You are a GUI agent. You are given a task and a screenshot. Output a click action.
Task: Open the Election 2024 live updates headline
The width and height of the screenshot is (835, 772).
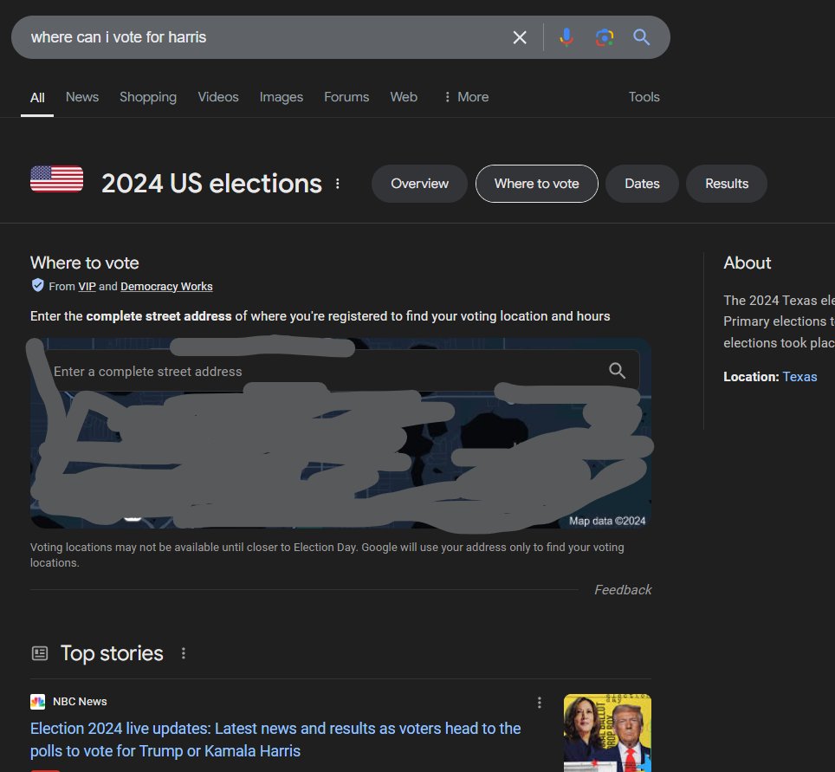[275, 739]
